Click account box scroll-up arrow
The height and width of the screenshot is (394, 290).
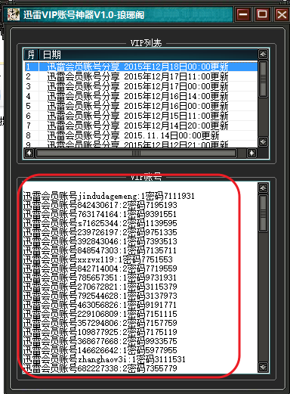click(263, 188)
